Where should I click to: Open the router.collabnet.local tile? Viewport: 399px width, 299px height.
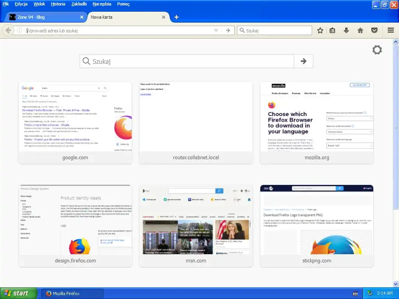[x=196, y=123]
